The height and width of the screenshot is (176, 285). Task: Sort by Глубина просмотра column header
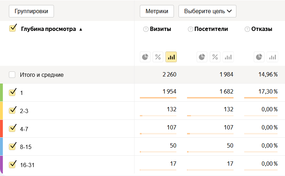[x=48, y=29]
